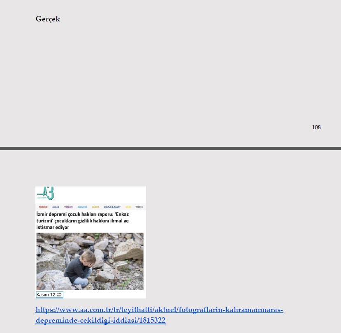Open the DÜNYA navigation item
The height and width of the screenshot is (333, 341).
pos(95,207)
